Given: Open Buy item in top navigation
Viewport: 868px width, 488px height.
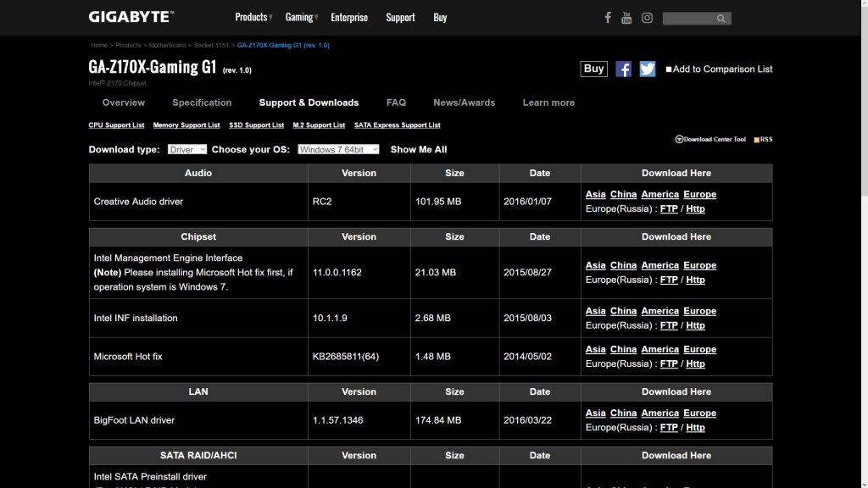Looking at the screenshot, I should (x=440, y=17).
